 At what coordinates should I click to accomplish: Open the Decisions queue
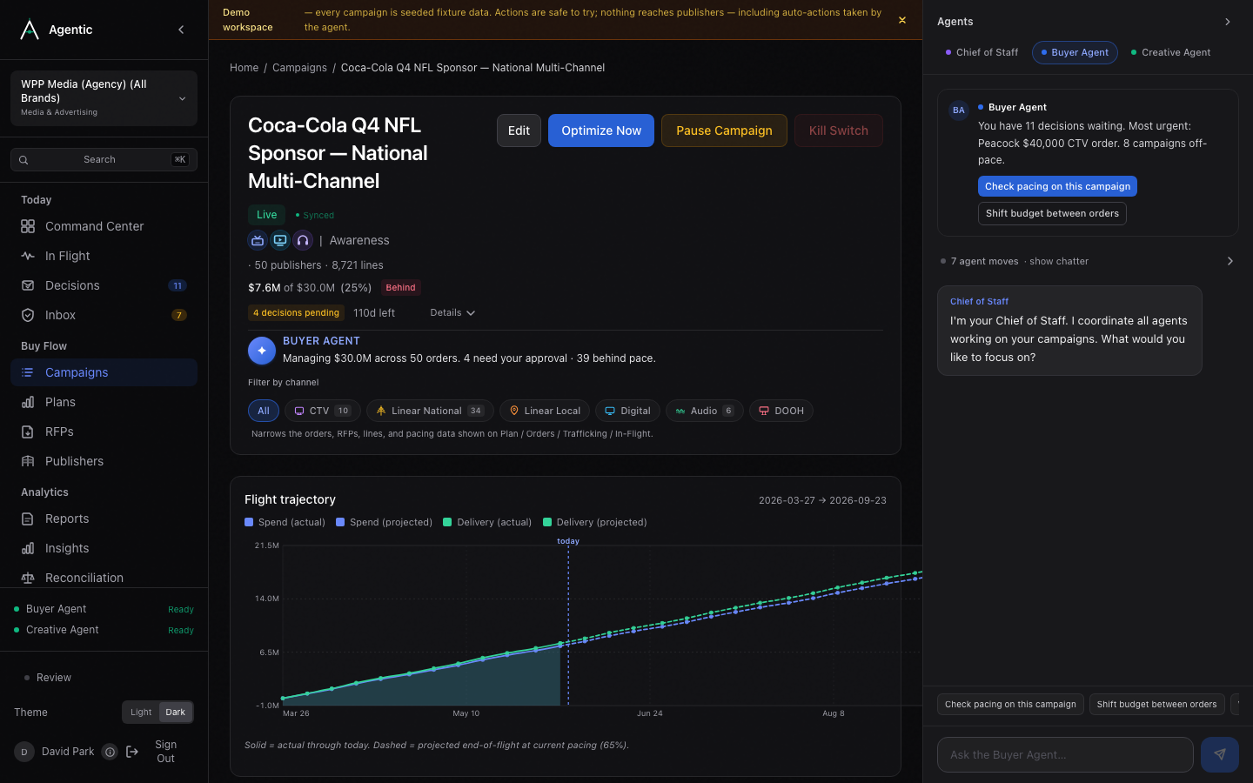pyautogui.click(x=104, y=285)
